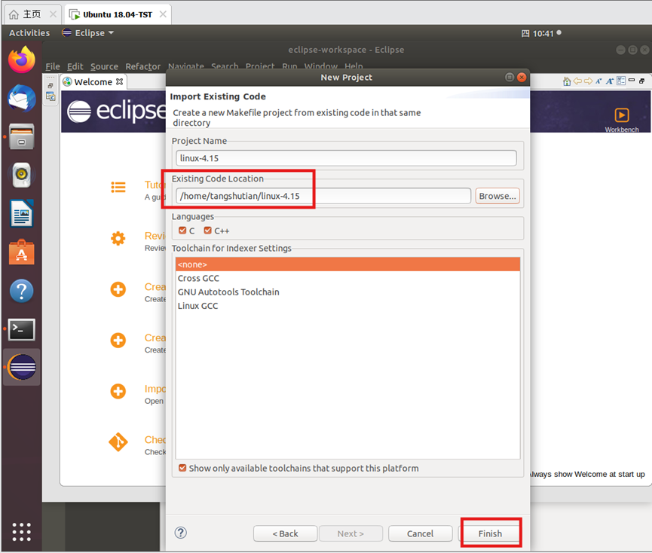The width and height of the screenshot is (652, 553).
Task: Select the Linux GCC toolchain
Action: pos(200,306)
